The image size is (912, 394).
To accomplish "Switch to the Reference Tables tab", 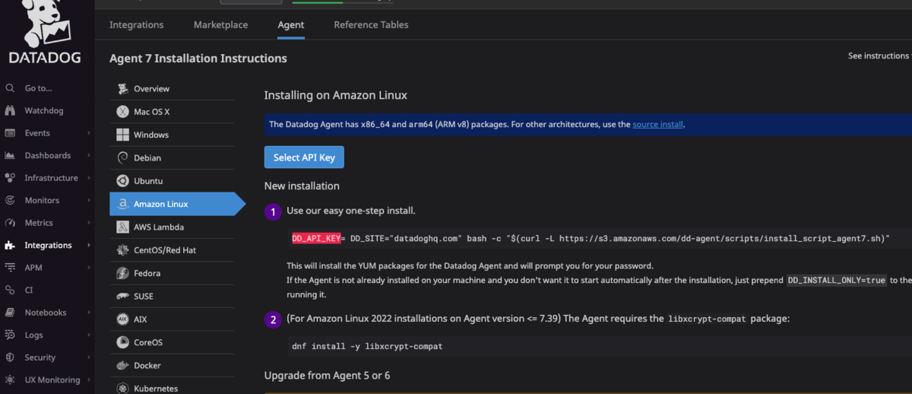I will (x=371, y=25).
